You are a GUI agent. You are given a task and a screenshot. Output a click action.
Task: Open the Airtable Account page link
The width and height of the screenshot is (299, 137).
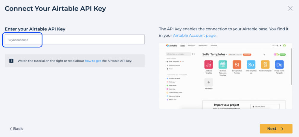coord(194,35)
